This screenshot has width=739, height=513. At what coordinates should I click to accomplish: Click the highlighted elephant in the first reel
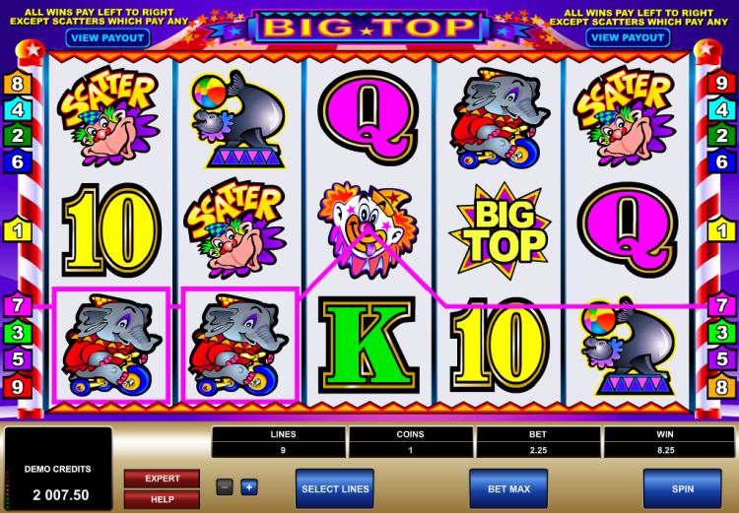coord(111,346)
